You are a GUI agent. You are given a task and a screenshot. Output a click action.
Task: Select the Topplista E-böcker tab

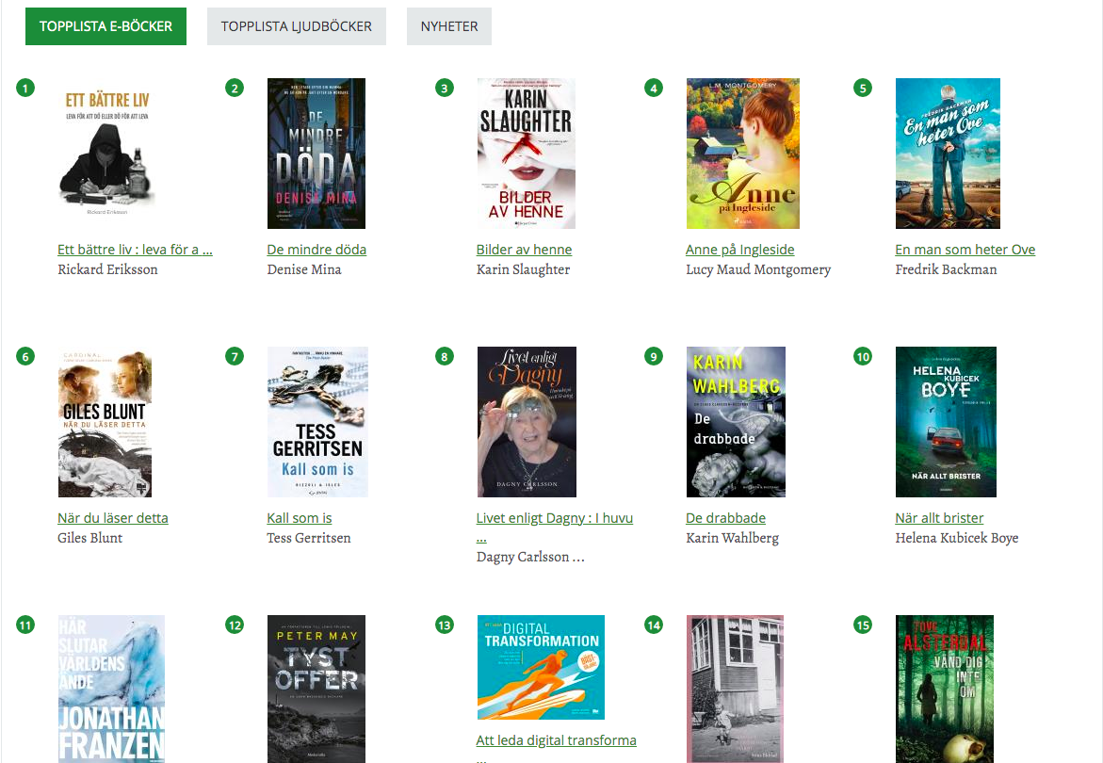click(x=105, y=26)
